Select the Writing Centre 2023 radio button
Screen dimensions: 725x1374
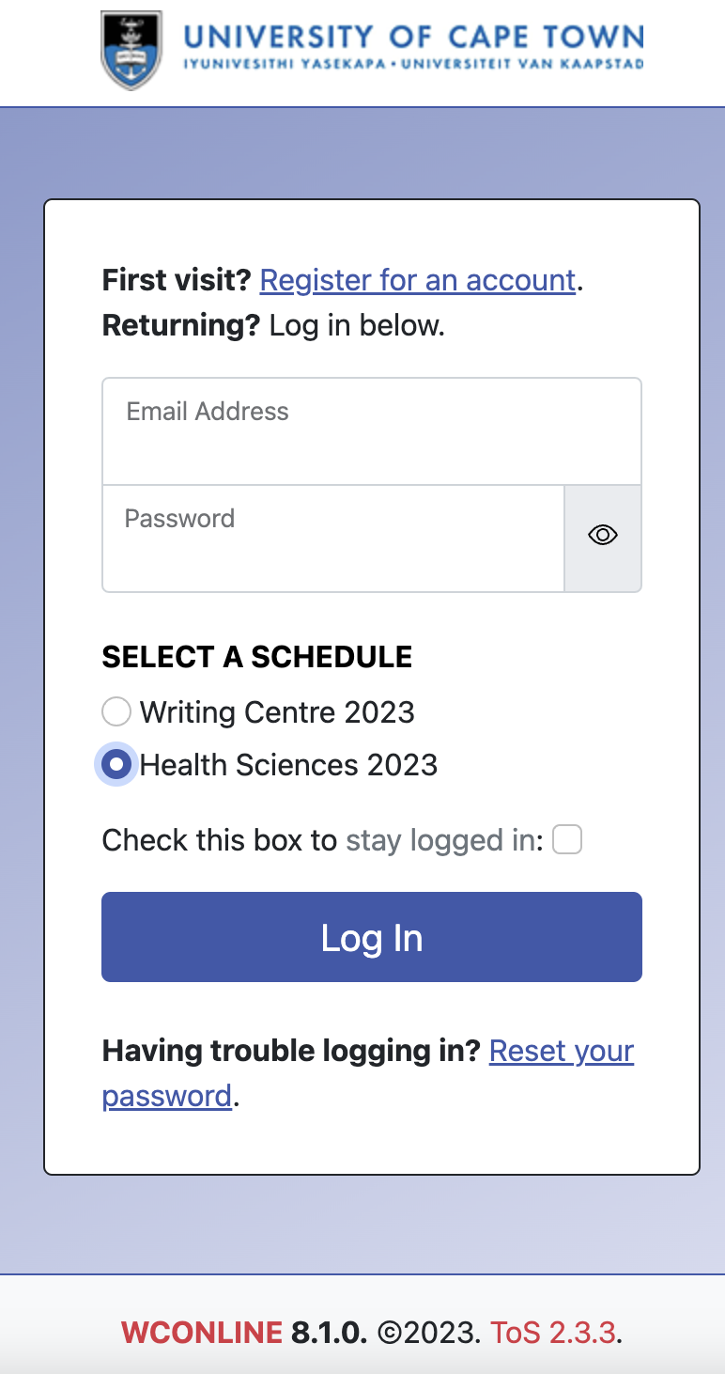tap(116, 712)
